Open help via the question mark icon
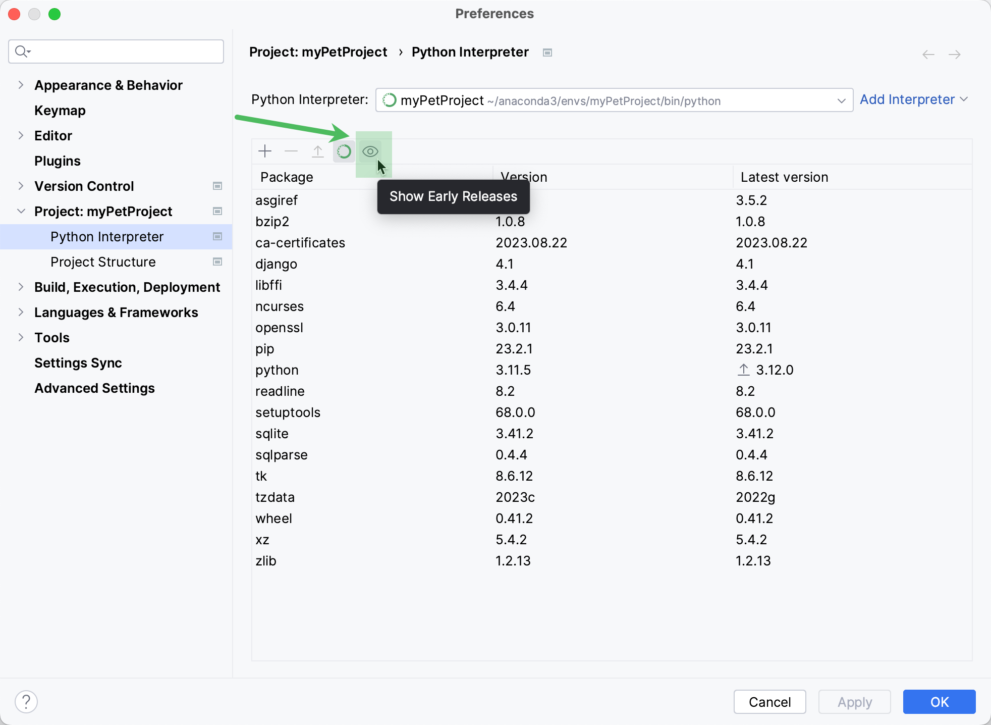 [x=26, y=701]
